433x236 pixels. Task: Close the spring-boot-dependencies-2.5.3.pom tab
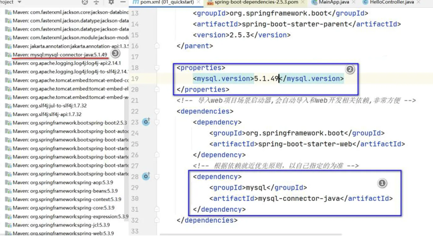[303, 2]
